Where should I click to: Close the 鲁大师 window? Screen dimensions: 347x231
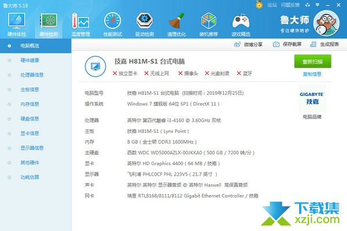click(x=338, y=5)
